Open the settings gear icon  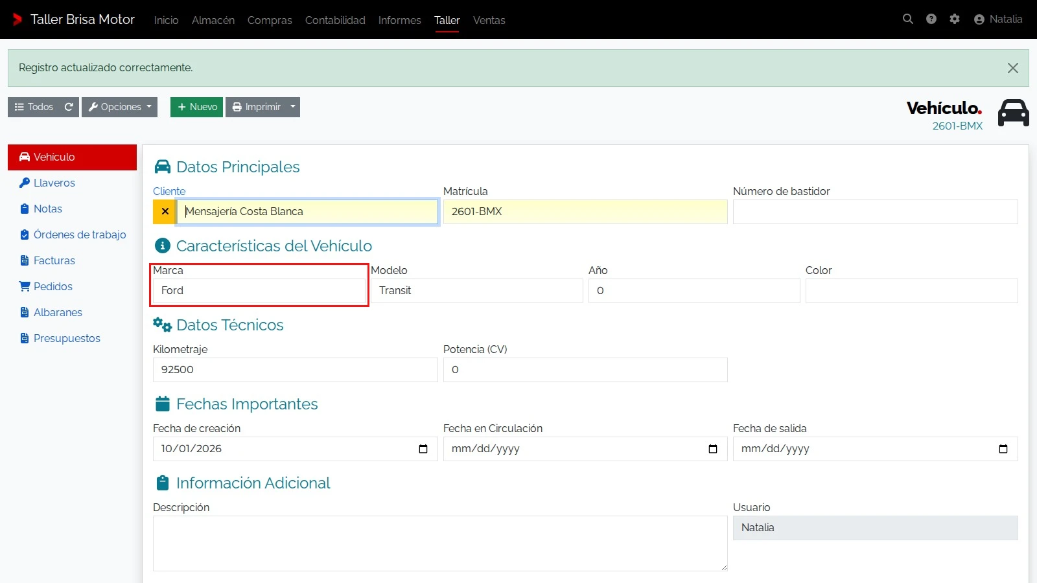955,19
